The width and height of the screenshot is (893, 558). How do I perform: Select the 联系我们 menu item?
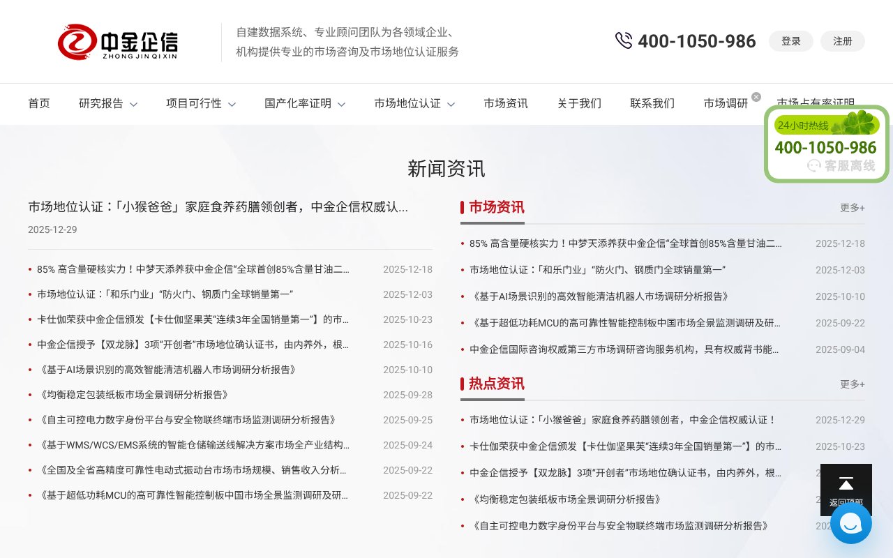(x=652, y=103)
